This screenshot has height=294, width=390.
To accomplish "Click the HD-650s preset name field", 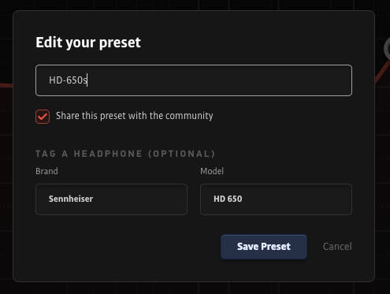I will coord(194,80).
